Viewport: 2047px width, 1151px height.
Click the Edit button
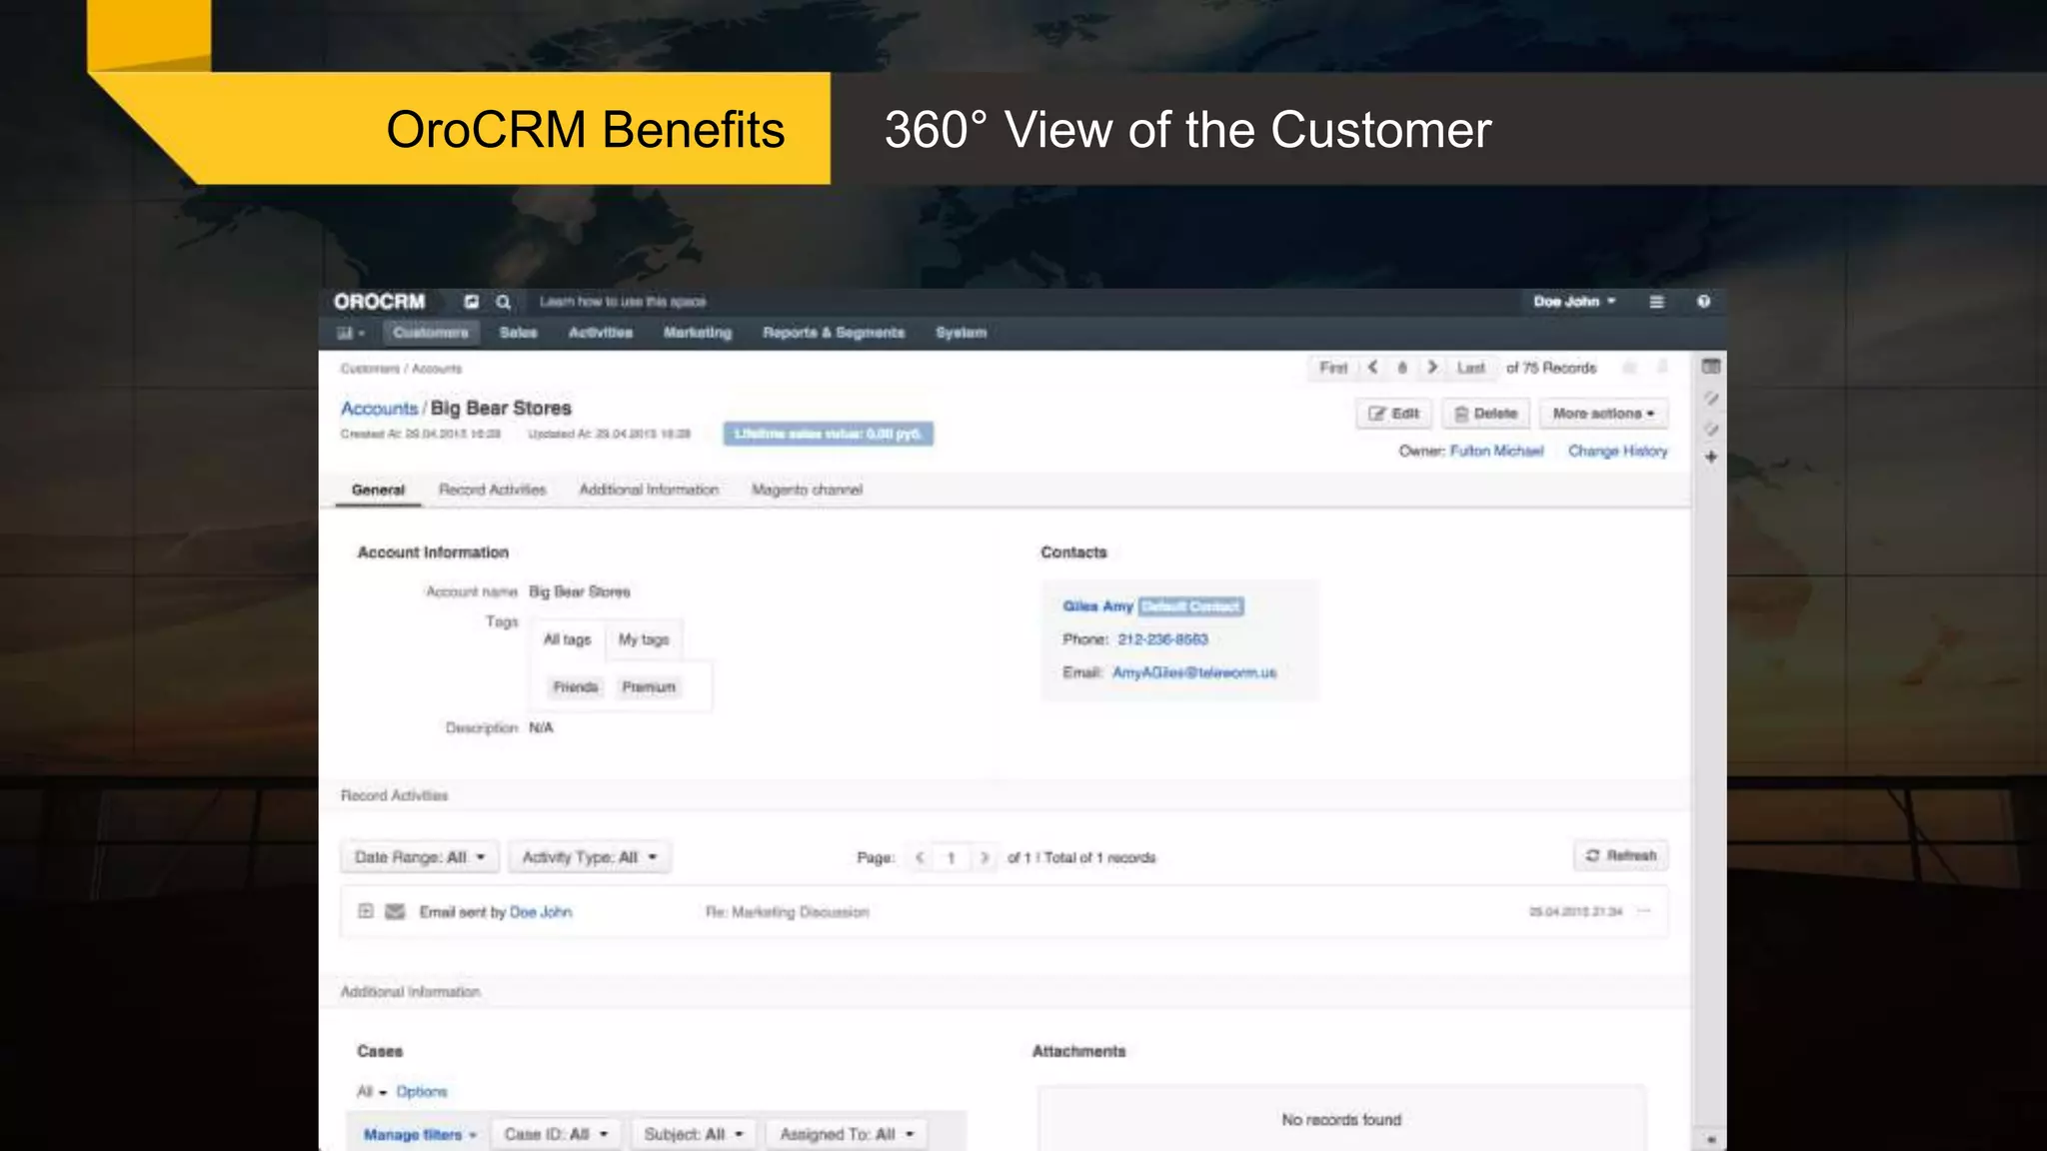pos(1394,414)
